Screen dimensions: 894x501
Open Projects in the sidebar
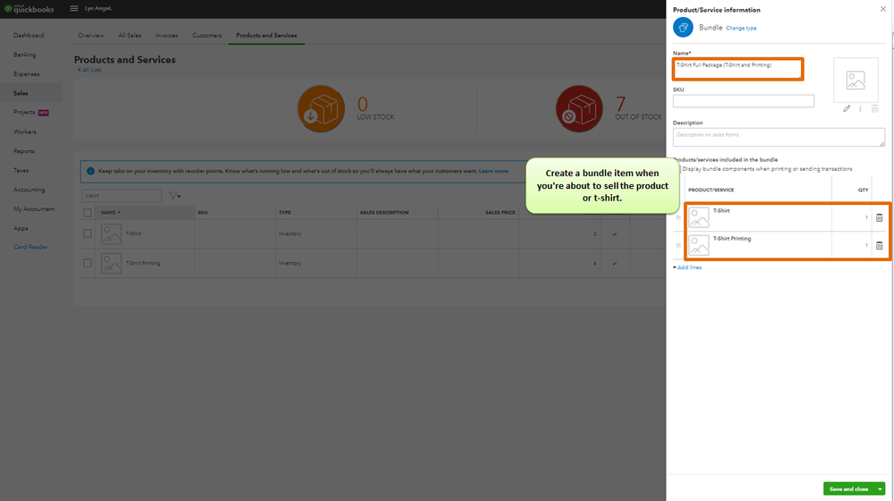(x=24, y=113)
